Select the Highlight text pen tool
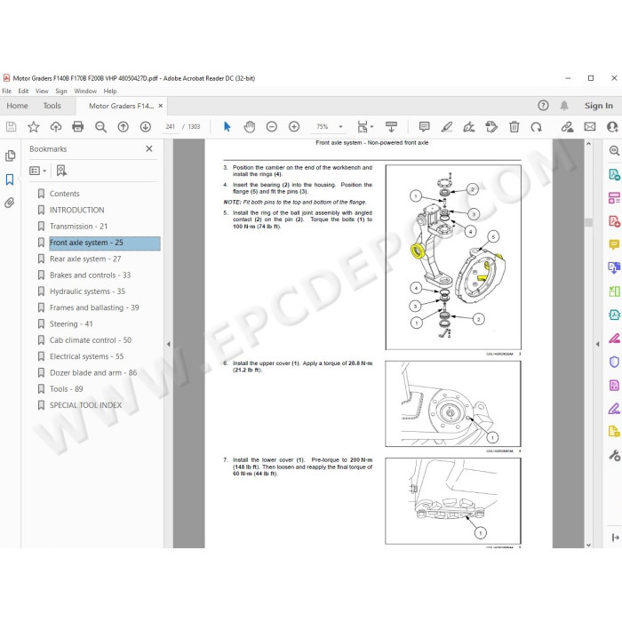 (x=447, y=127)
